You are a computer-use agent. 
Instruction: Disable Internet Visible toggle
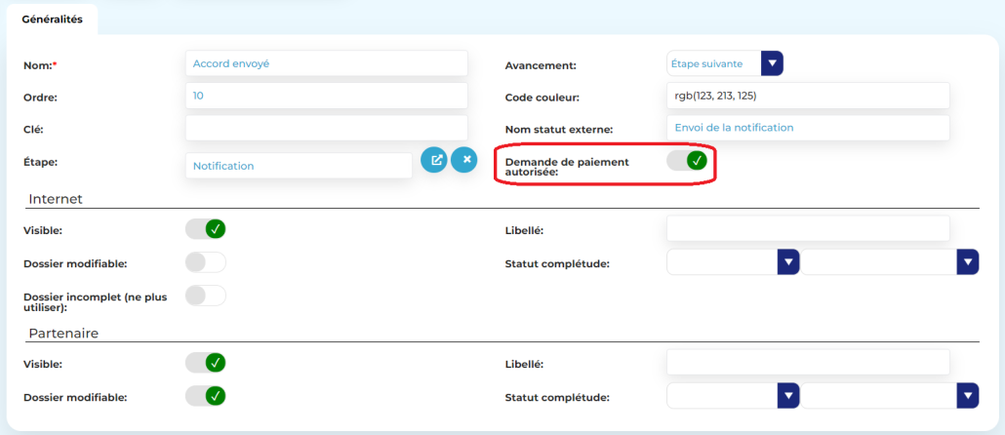(x=206, y=229)
